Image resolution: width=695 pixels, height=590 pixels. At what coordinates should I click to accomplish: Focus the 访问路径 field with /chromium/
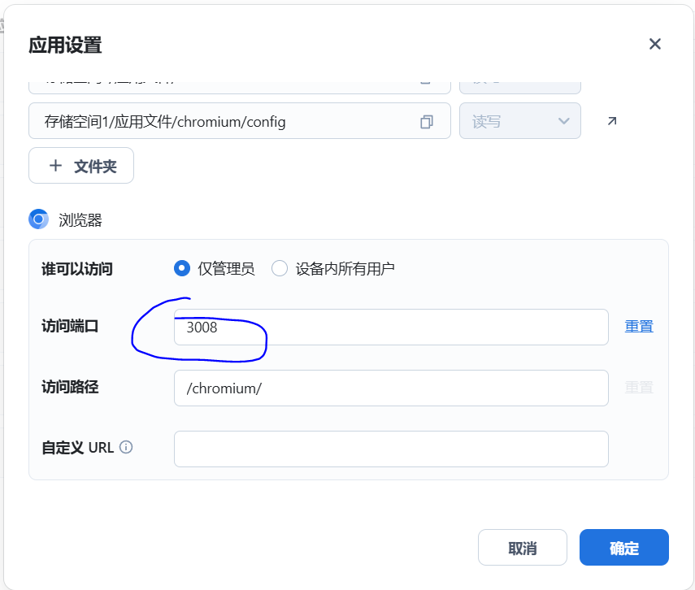click(391, 388)
